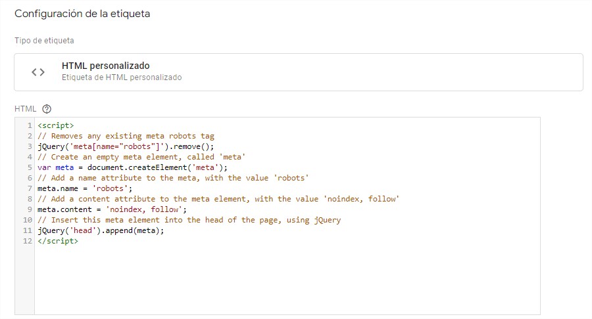The height and width of the screenshot is (319, 592).
Task: Click the comment 'Removes any existing meta robots tag'
Action: 126,136
